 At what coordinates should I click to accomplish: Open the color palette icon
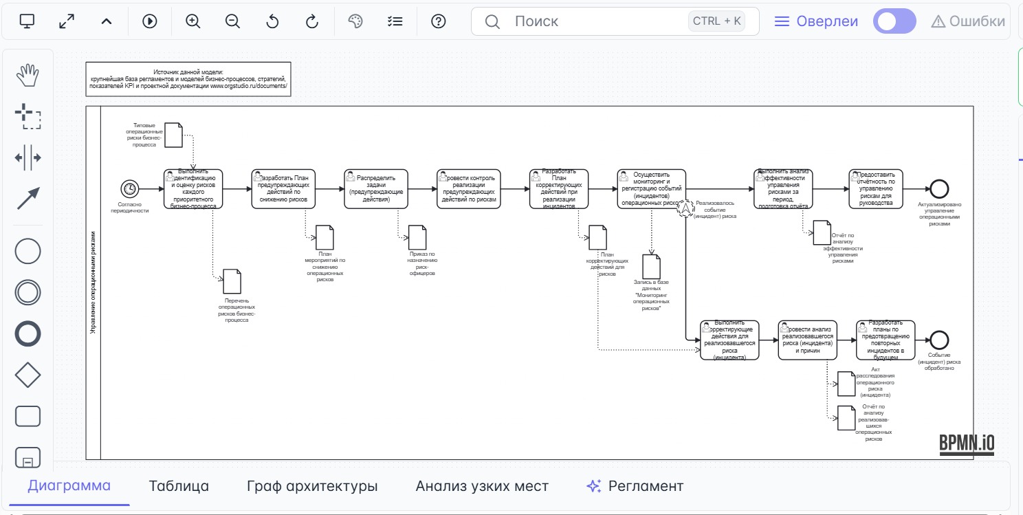coord(355,21)
